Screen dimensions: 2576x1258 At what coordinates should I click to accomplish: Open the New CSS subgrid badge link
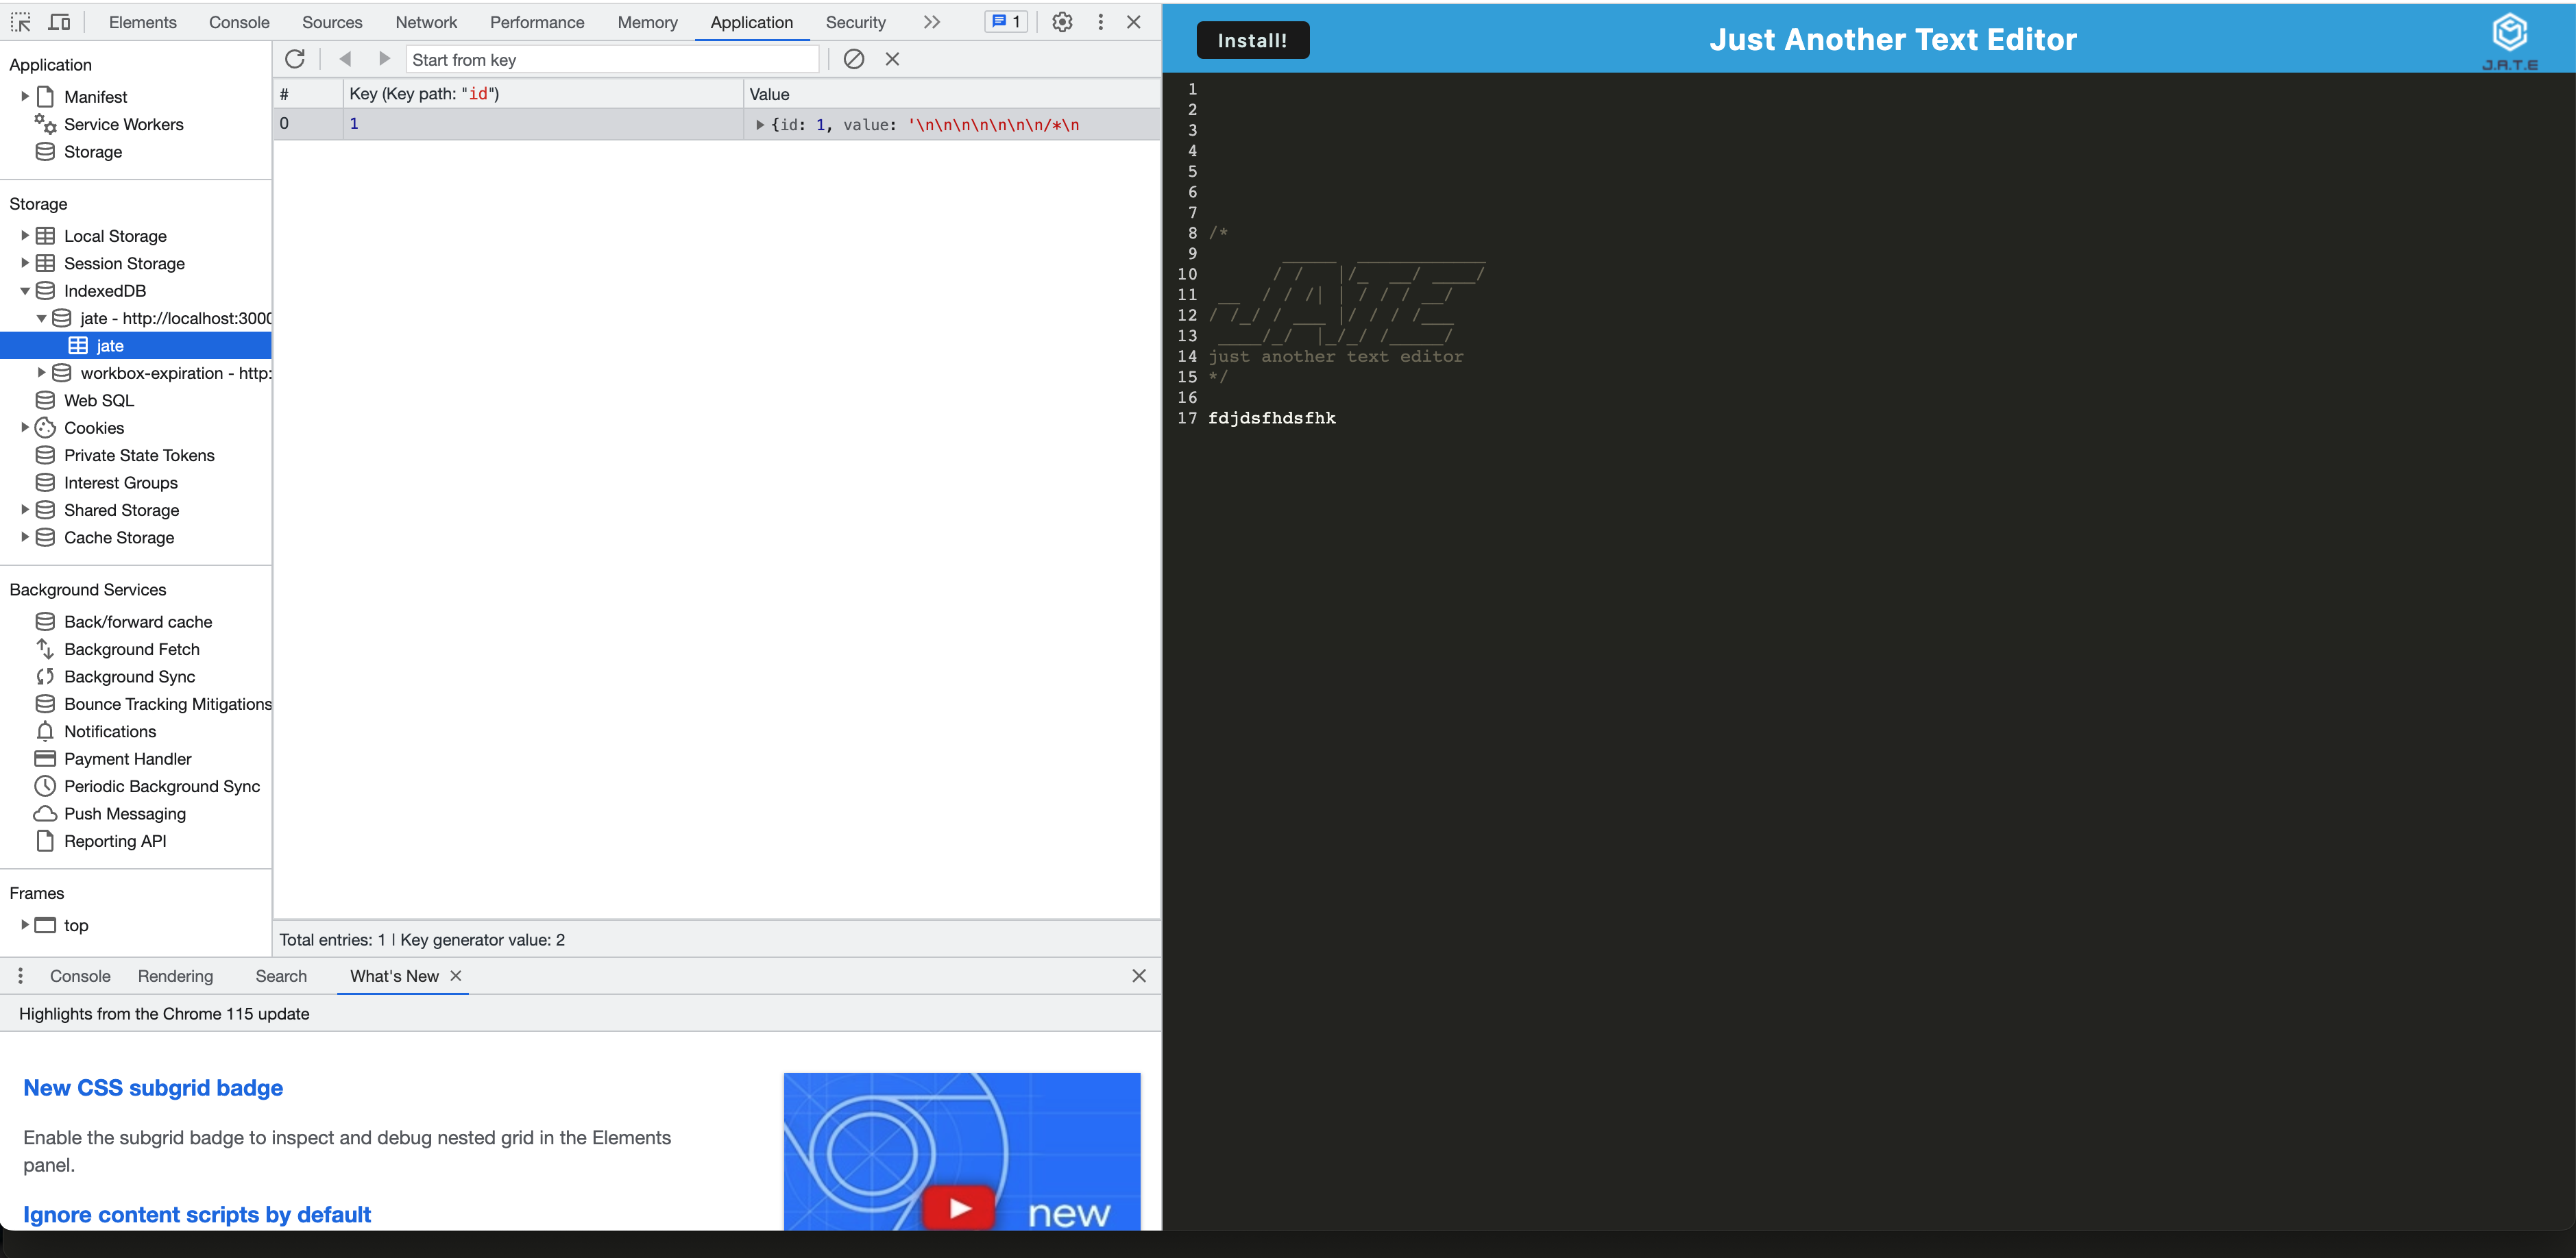153,1087
